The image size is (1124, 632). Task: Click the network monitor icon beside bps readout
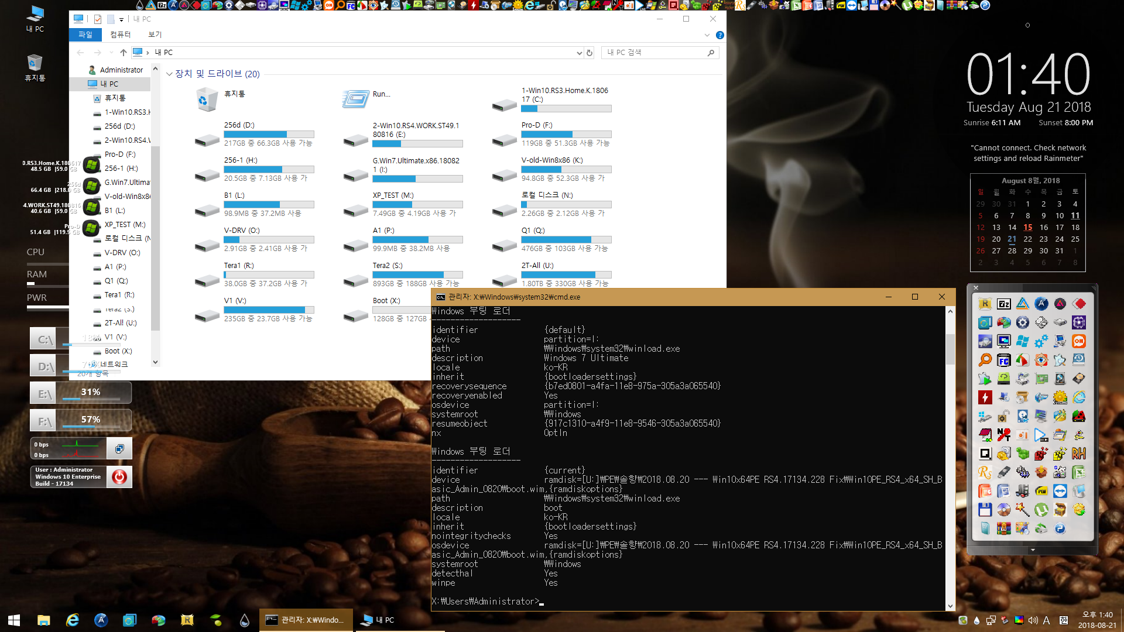click(119, 449)
